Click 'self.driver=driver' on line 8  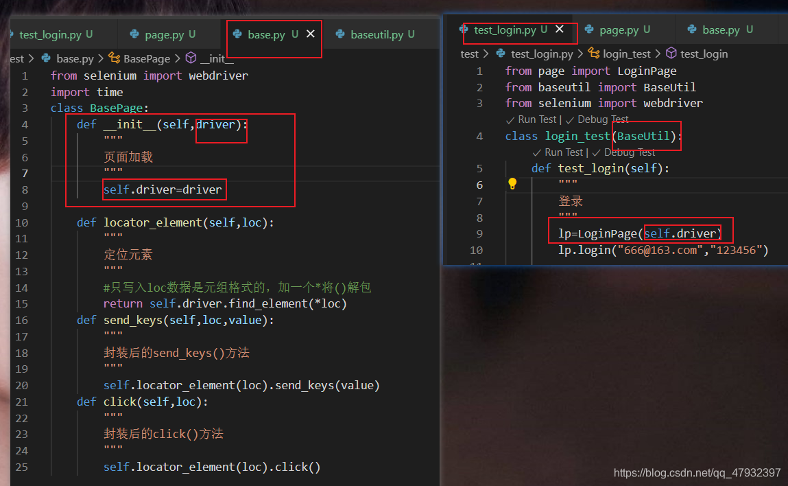163,189
